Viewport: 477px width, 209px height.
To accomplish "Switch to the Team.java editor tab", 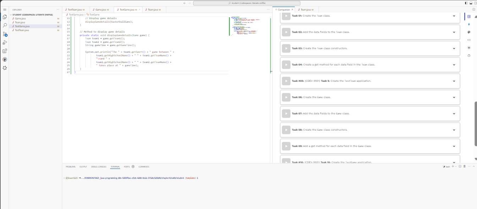I will pos(153,10).
